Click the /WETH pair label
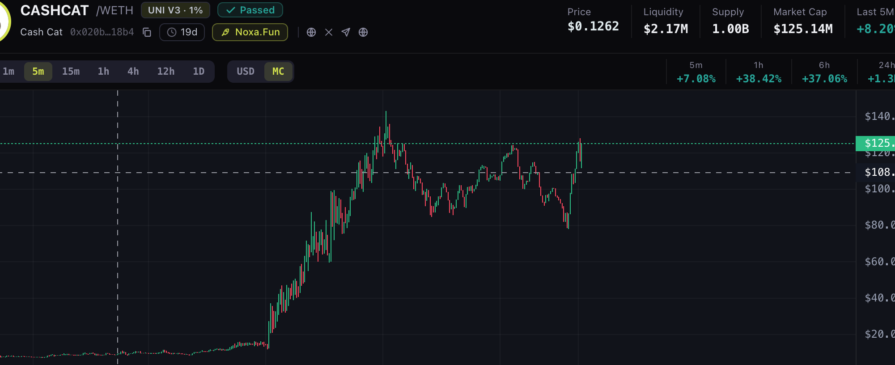 point(115,10)
